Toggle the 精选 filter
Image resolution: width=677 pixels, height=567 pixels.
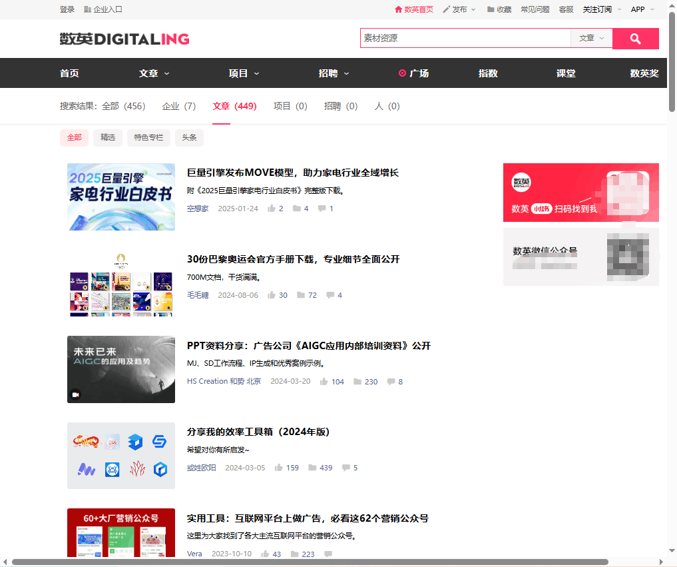(107, 137)
